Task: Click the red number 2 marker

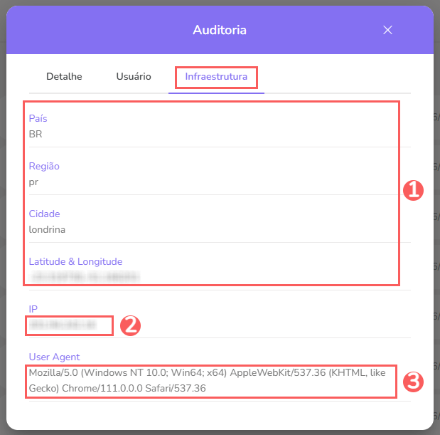Action: click(129, 325)
